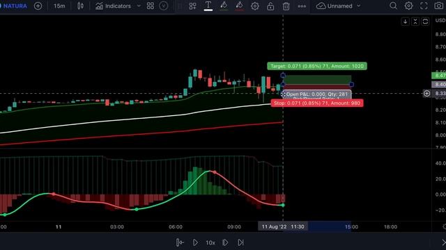Change the profit zone background color
This screenshot has width=446, height=250.
pyautogui.click(x=224, y=6)
